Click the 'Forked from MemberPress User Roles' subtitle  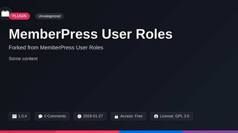pos(56,48)
